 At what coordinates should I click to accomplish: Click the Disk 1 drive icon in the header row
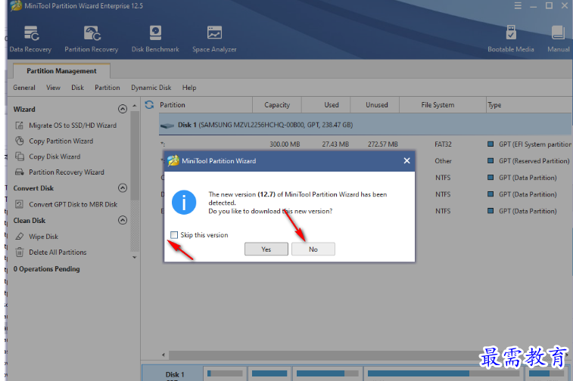pos(167,125)
